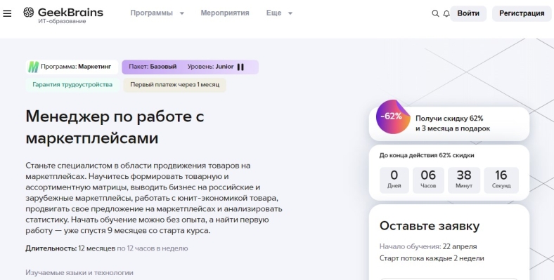
Task: Click the Минут countdown box
Action: (464, 180)
